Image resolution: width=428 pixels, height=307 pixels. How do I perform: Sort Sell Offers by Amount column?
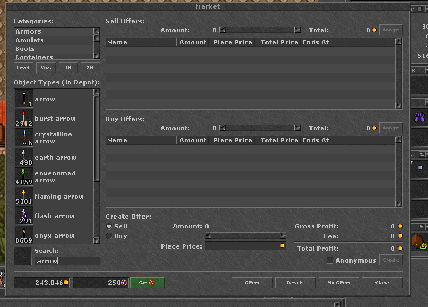point(193,42)
